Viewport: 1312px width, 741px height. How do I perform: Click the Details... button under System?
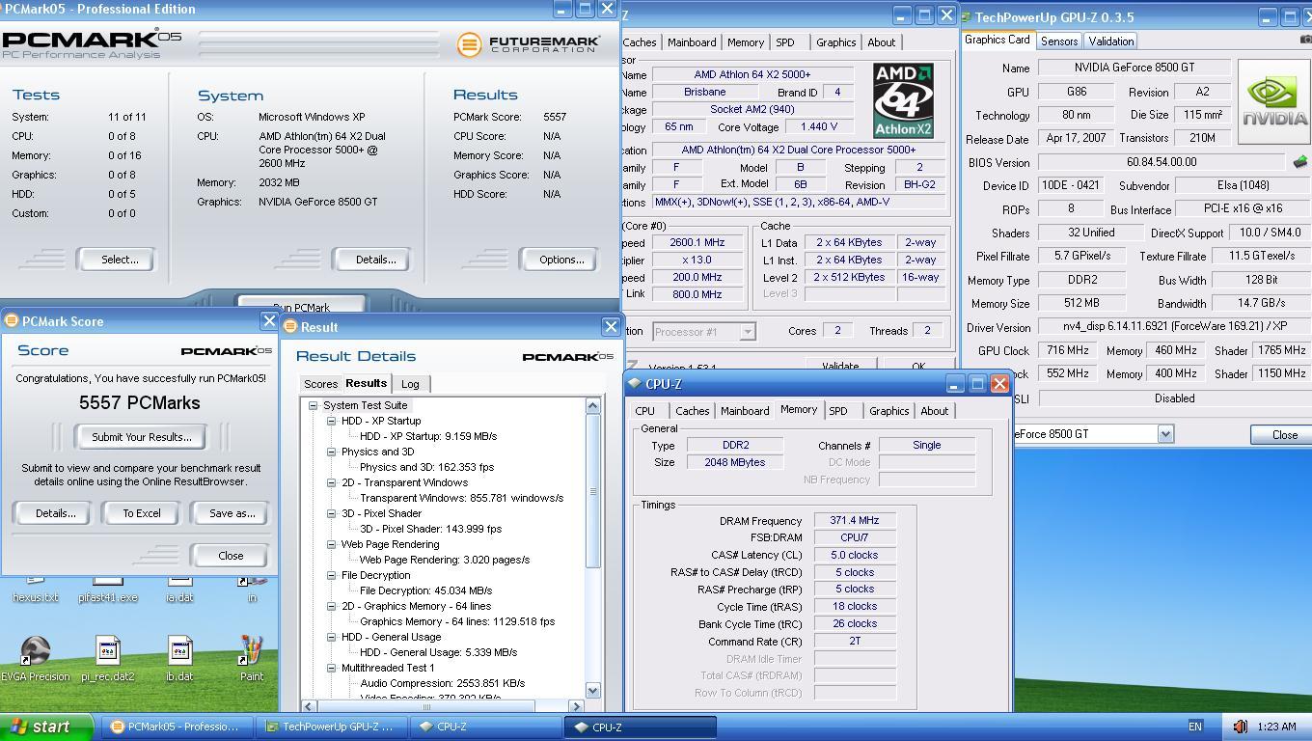[375, 260]
